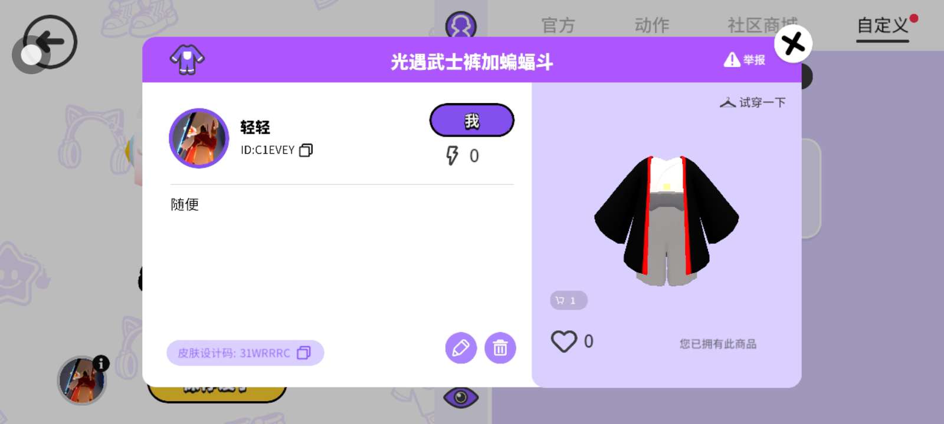Switch to the 官方 tab
944x424 pixels.
pos(558,25)
